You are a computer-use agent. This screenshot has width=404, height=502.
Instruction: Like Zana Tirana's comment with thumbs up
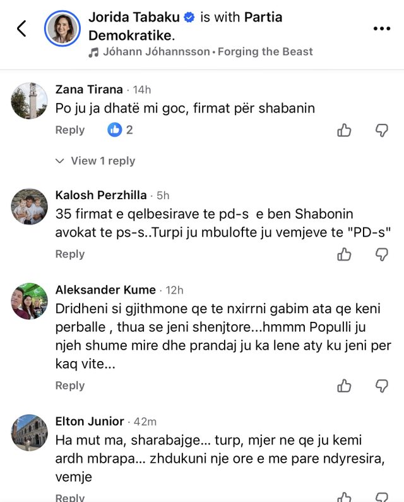(344, 130)
